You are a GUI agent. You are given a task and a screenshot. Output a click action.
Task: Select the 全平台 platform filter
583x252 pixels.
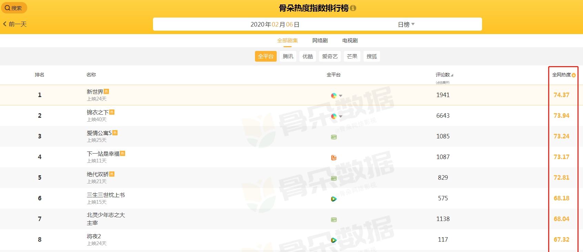coord(266,56)
